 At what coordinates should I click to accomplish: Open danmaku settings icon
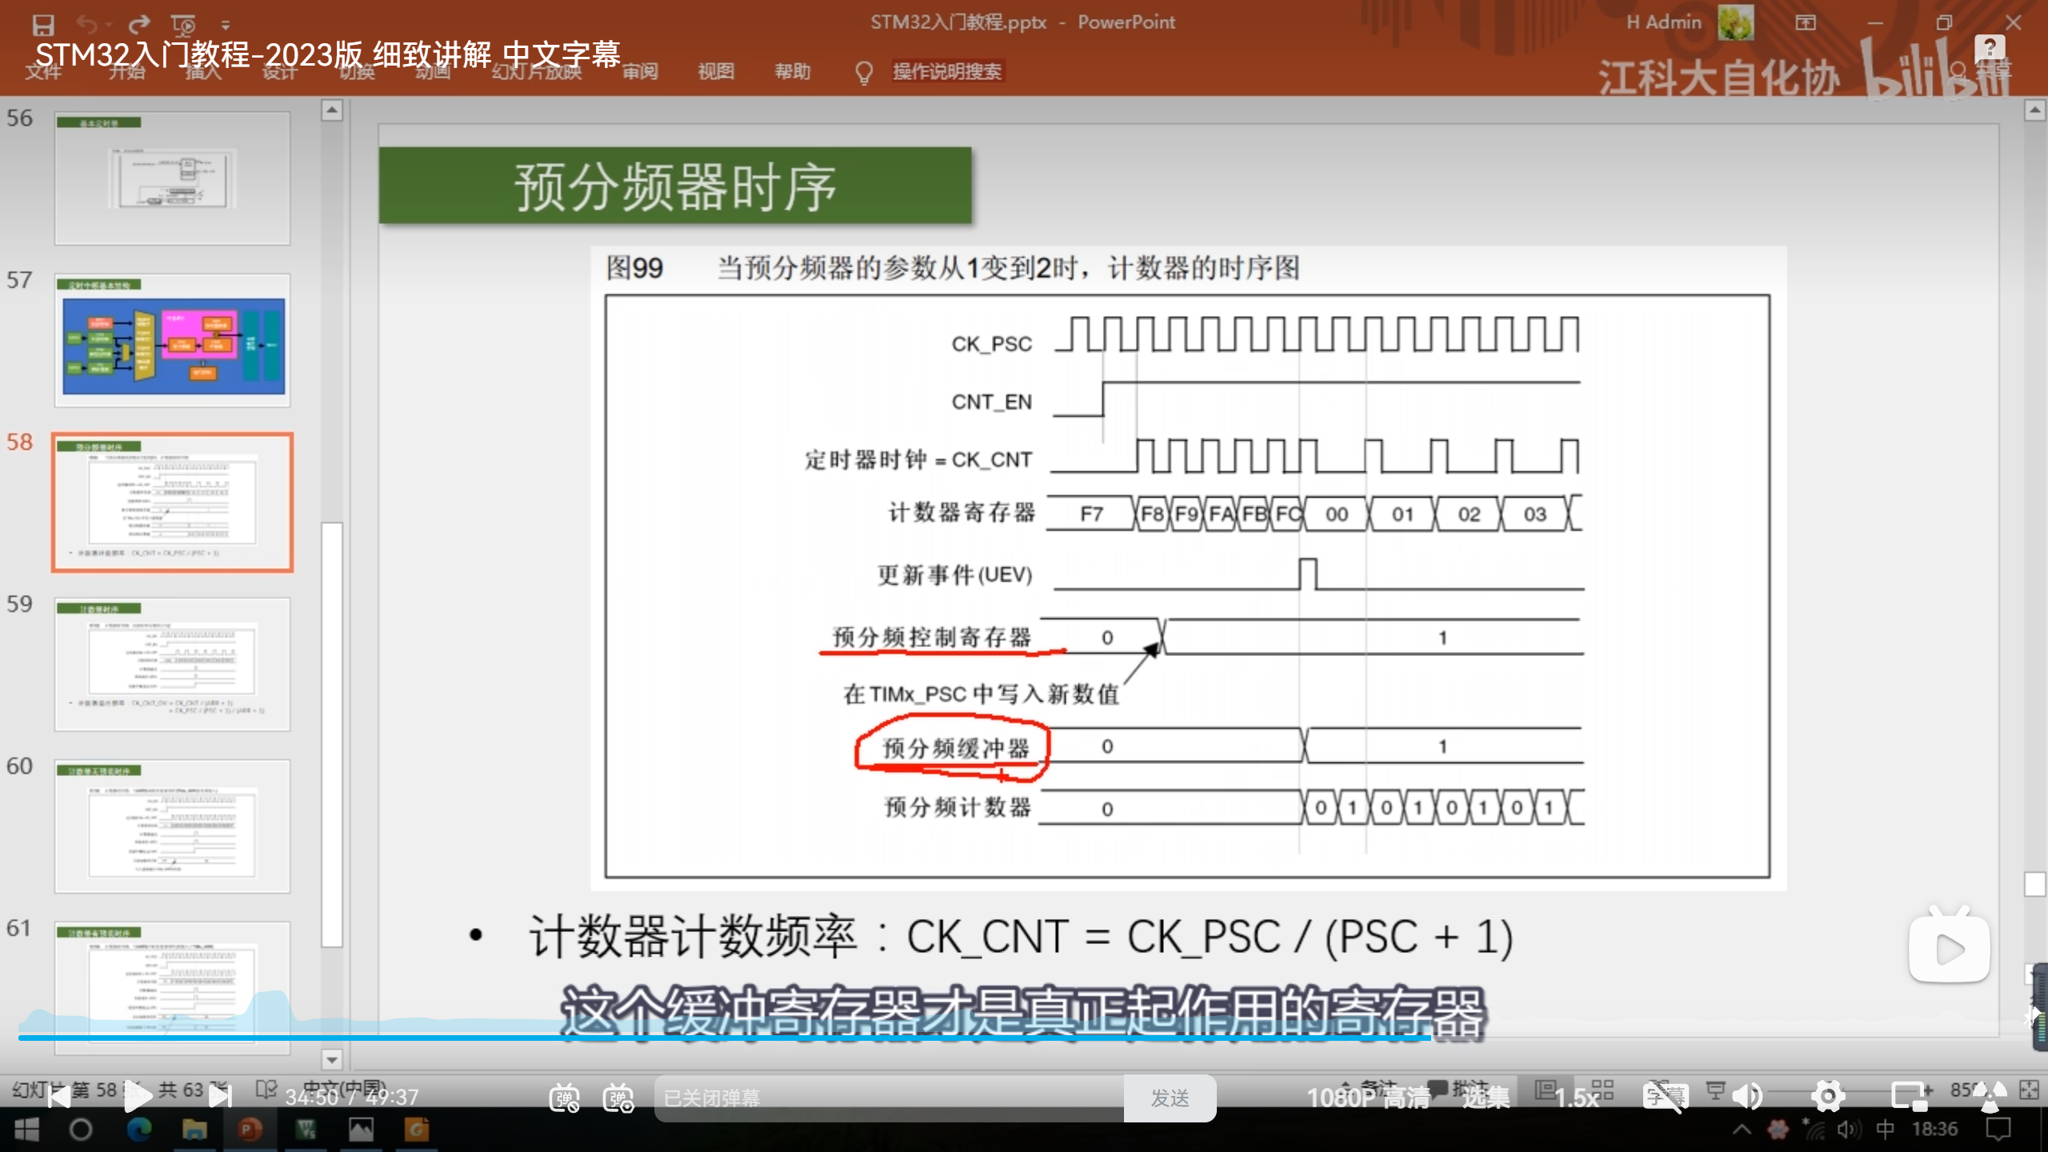pos(618,1098)
